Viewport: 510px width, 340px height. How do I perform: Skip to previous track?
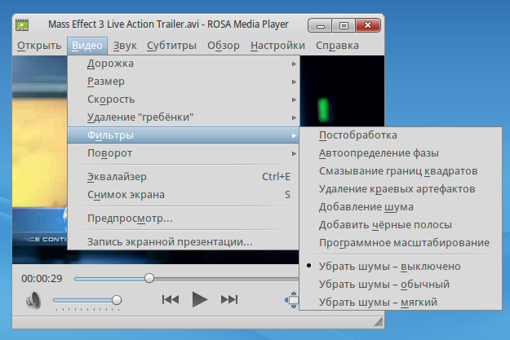coord(170,299)
